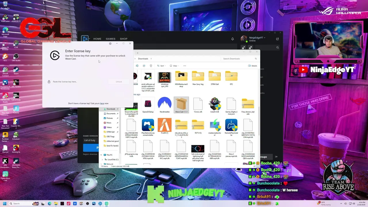Toggle the Details pane in File Explorer

pos(252,66)
